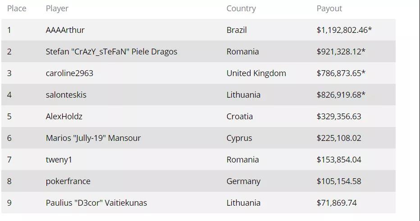The height and width of the screenshot is (221, 420).
Task: Click the Country column header
Action: click(x=241, y=9)
